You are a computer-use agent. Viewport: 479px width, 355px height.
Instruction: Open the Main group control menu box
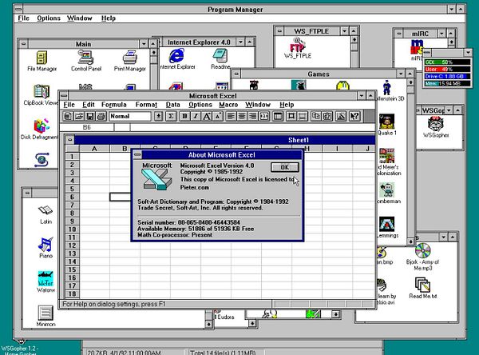point(23,44)
